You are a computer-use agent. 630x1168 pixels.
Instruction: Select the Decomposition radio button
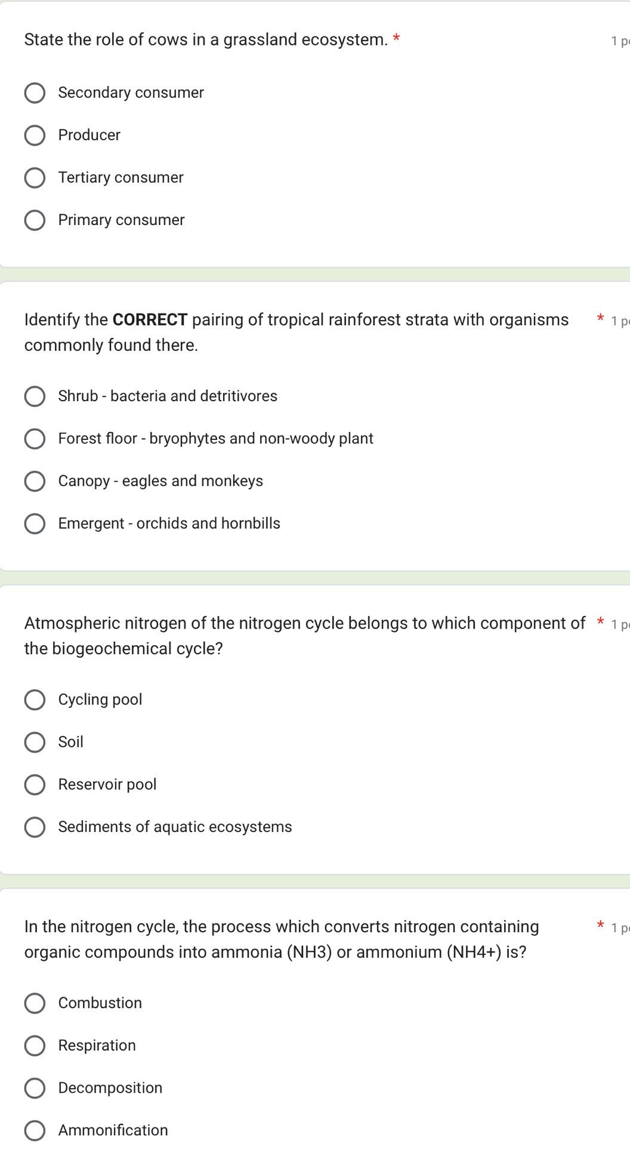point(35,1088)
